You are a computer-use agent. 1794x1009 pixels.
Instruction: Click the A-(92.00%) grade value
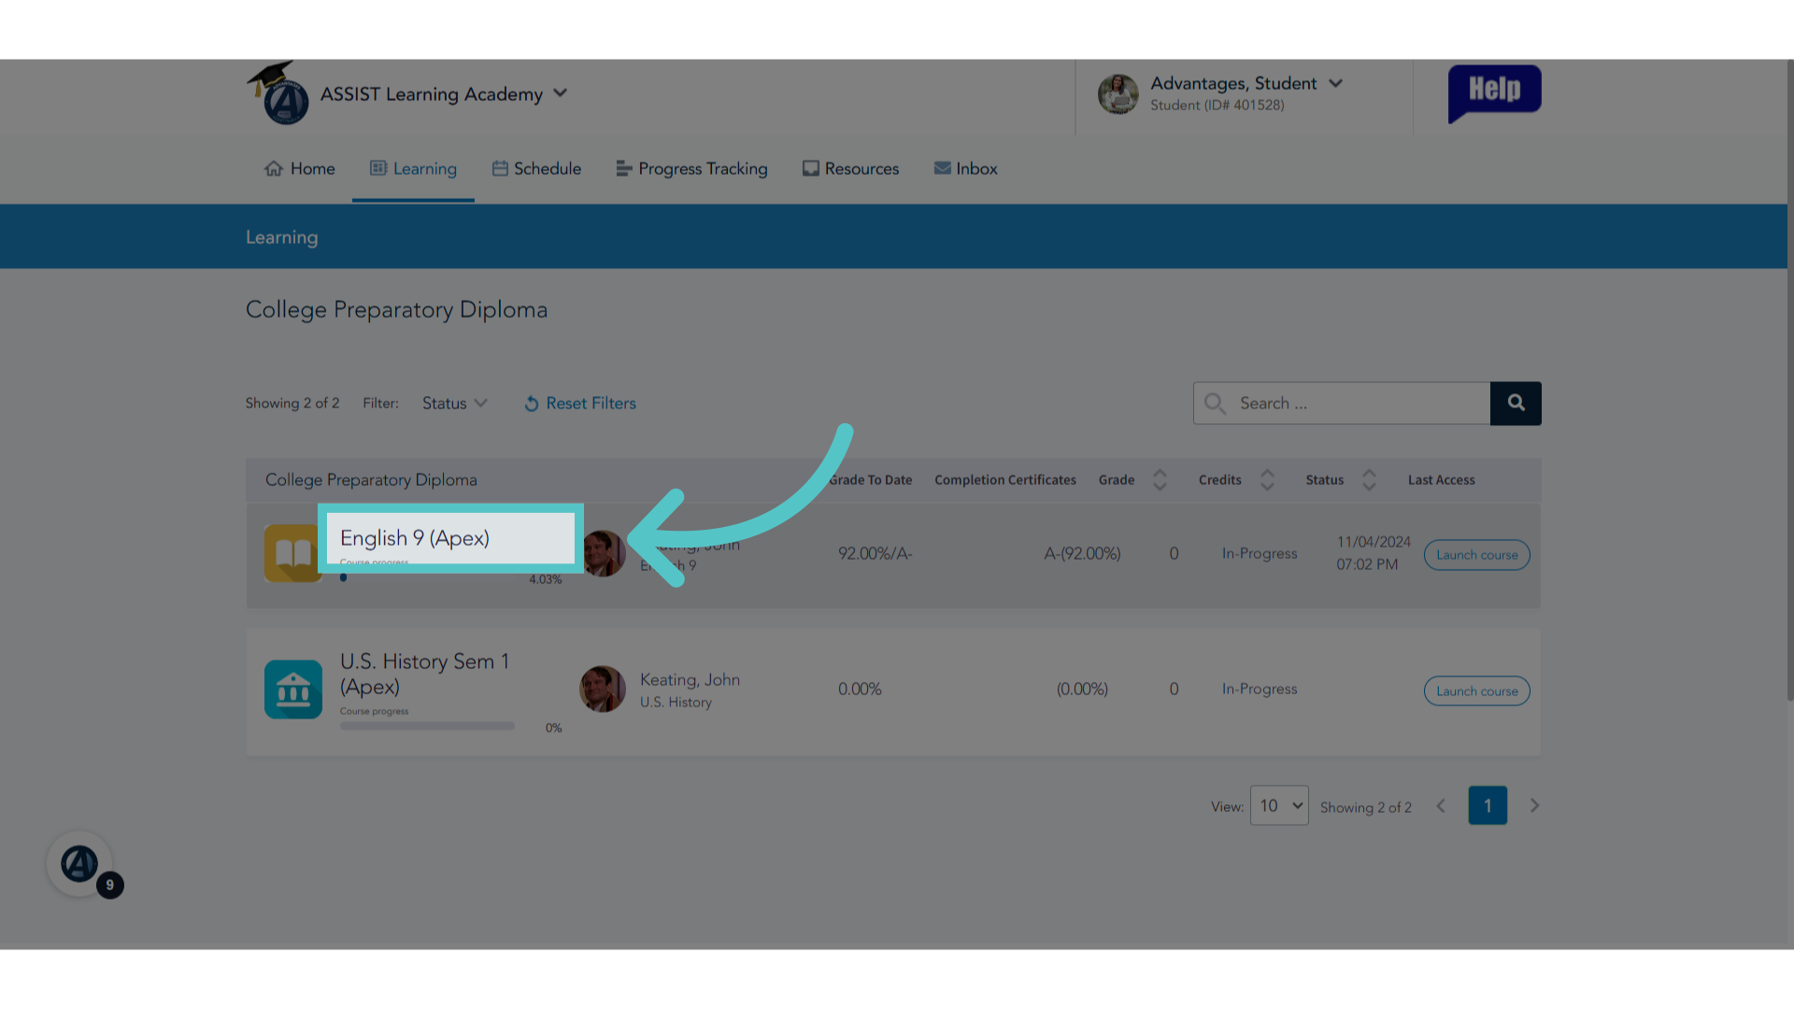click(1082, 553)
